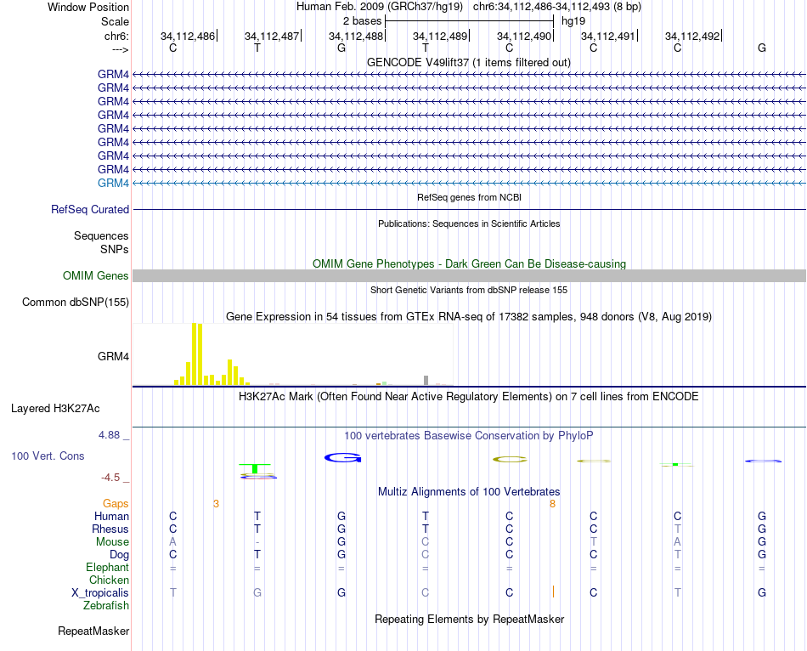Viewport: 807px width, 651px height.
Task: Click the Window Position track label
Action: (x=88, y=7)
